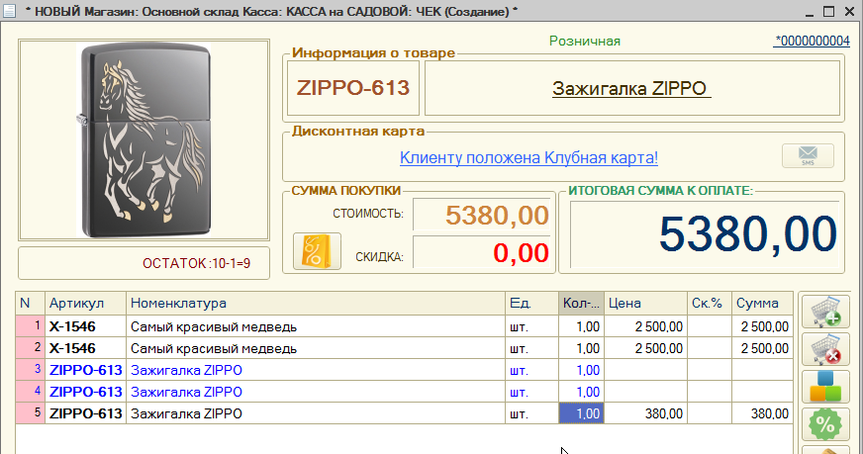Click ZIPPO-613 article code in info panel

pyautogui.click(x=352, y=87)
